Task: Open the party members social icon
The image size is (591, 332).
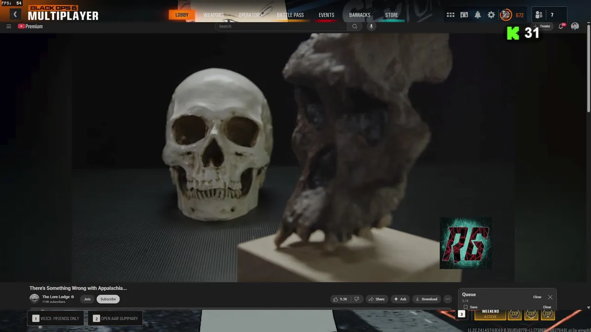Action: 539,15
